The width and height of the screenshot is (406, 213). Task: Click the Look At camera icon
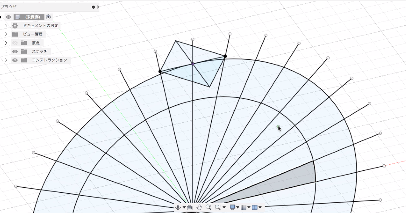(190, 207)
